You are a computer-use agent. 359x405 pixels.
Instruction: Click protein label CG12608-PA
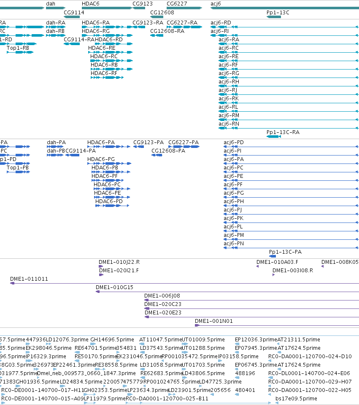point(168,150)
